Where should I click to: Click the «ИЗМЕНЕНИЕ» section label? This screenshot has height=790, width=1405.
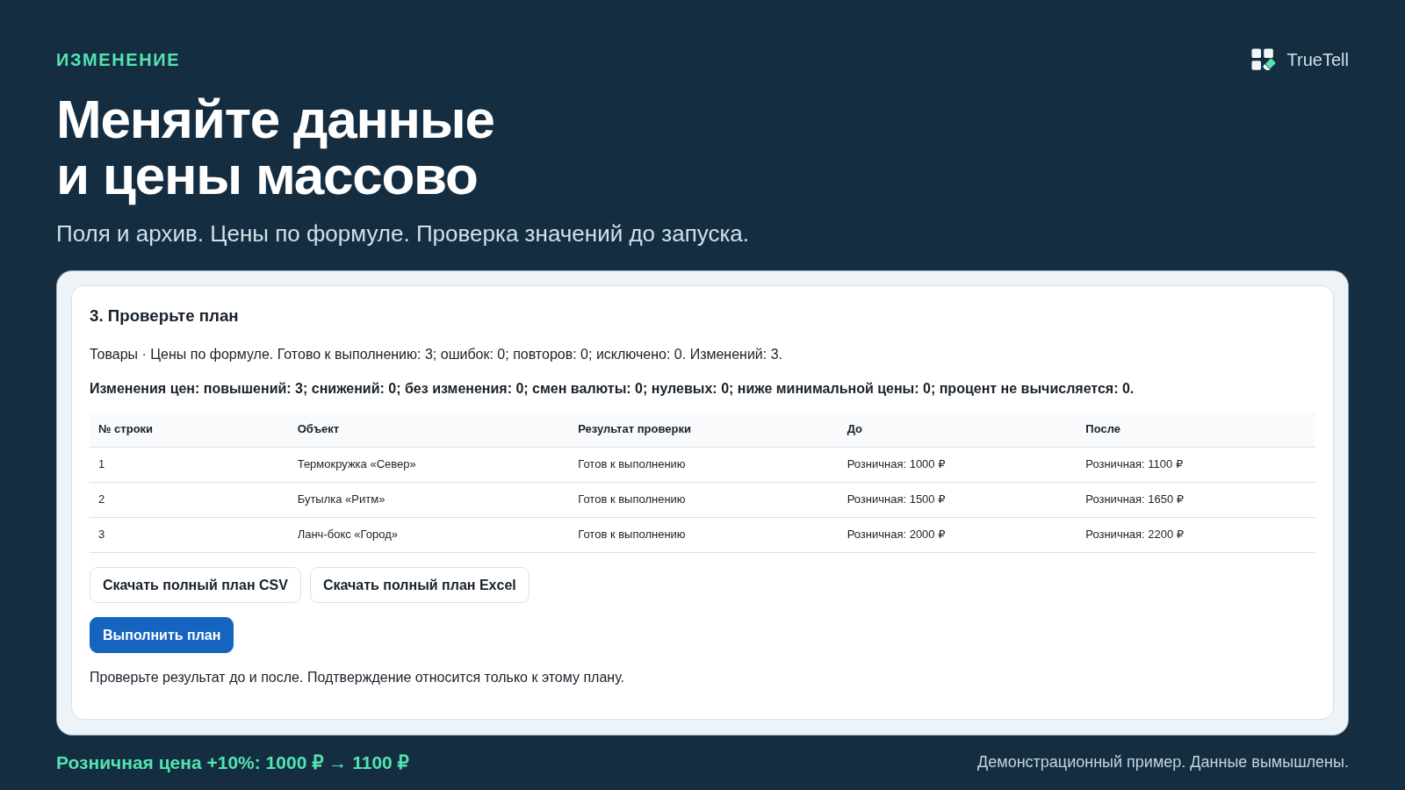118,60
